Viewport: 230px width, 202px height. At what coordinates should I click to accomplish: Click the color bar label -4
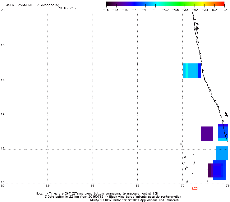144,10
